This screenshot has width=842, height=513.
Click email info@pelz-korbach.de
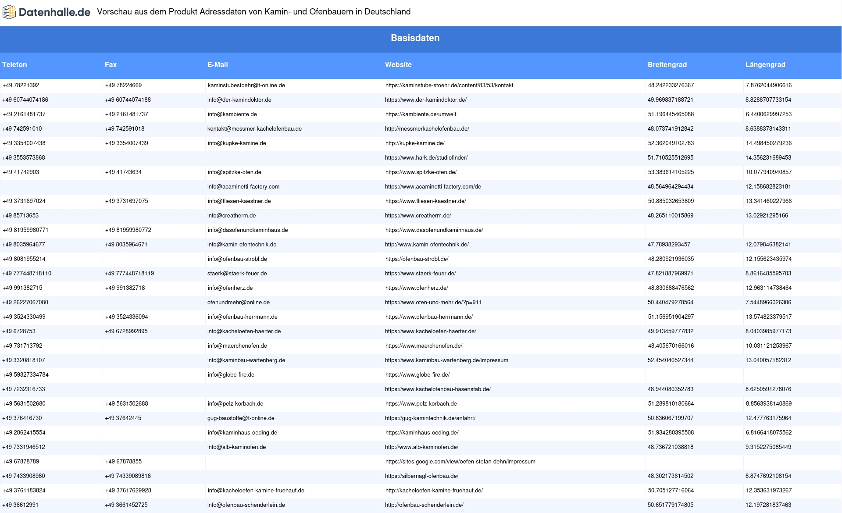click(x=235, y=404)
